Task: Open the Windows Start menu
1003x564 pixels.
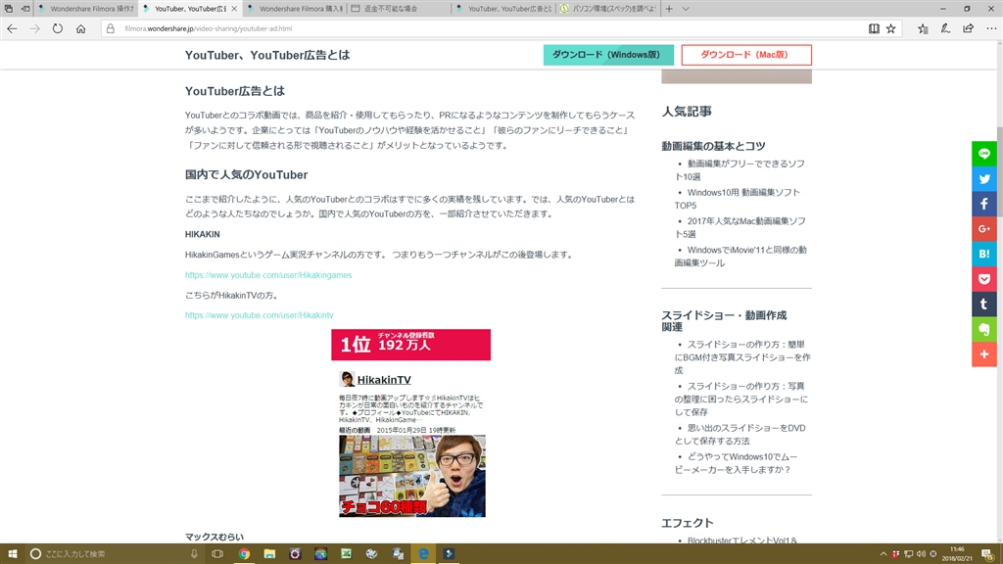Action: (x=12, y=554)
